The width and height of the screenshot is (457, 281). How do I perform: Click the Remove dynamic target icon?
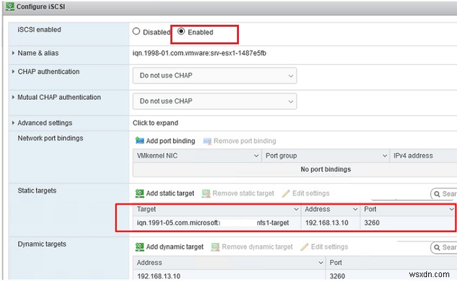(215, 247)
